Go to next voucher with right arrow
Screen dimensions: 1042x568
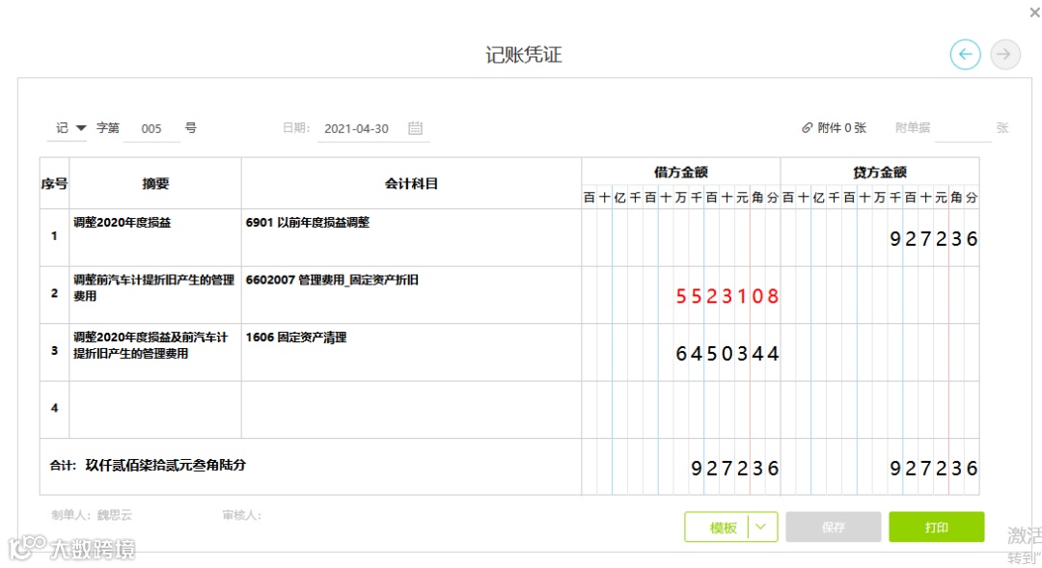pos(1004,54)
